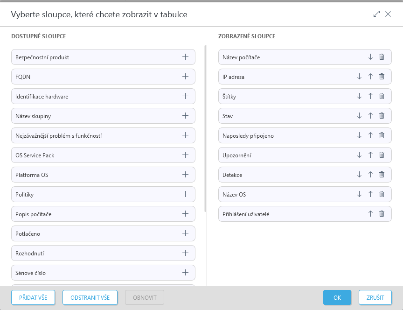Add Identifikace hardware column via plus
403x310 pixels.
[x=185, y=96]
